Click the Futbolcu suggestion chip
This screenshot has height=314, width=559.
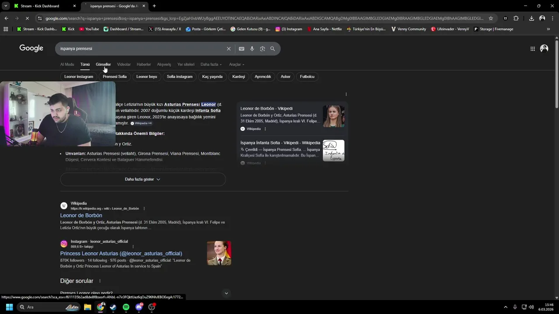pos(307,77)
